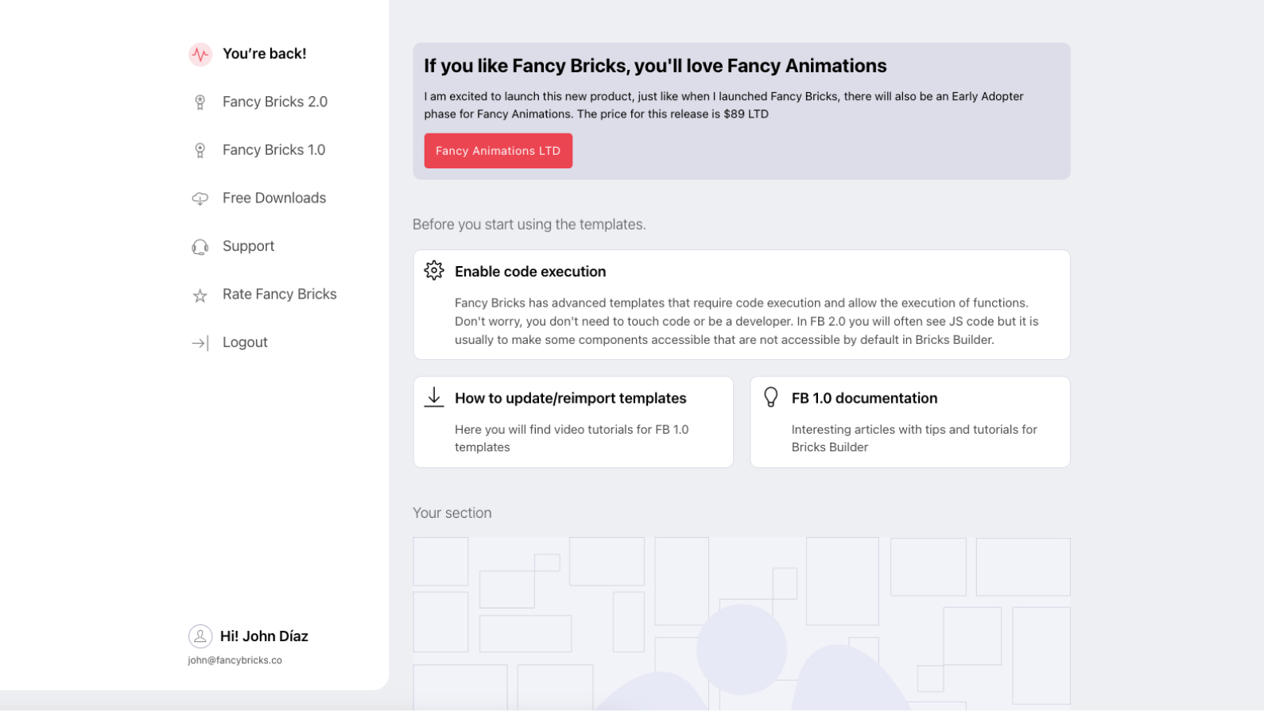Click the 'Before you start using the templates.' text

coord(529,225)
